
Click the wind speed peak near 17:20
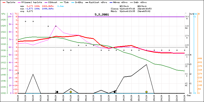tap(146, 65)
